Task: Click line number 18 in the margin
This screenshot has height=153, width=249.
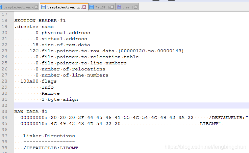Action: pyautogui.click(x=4, y=21)
